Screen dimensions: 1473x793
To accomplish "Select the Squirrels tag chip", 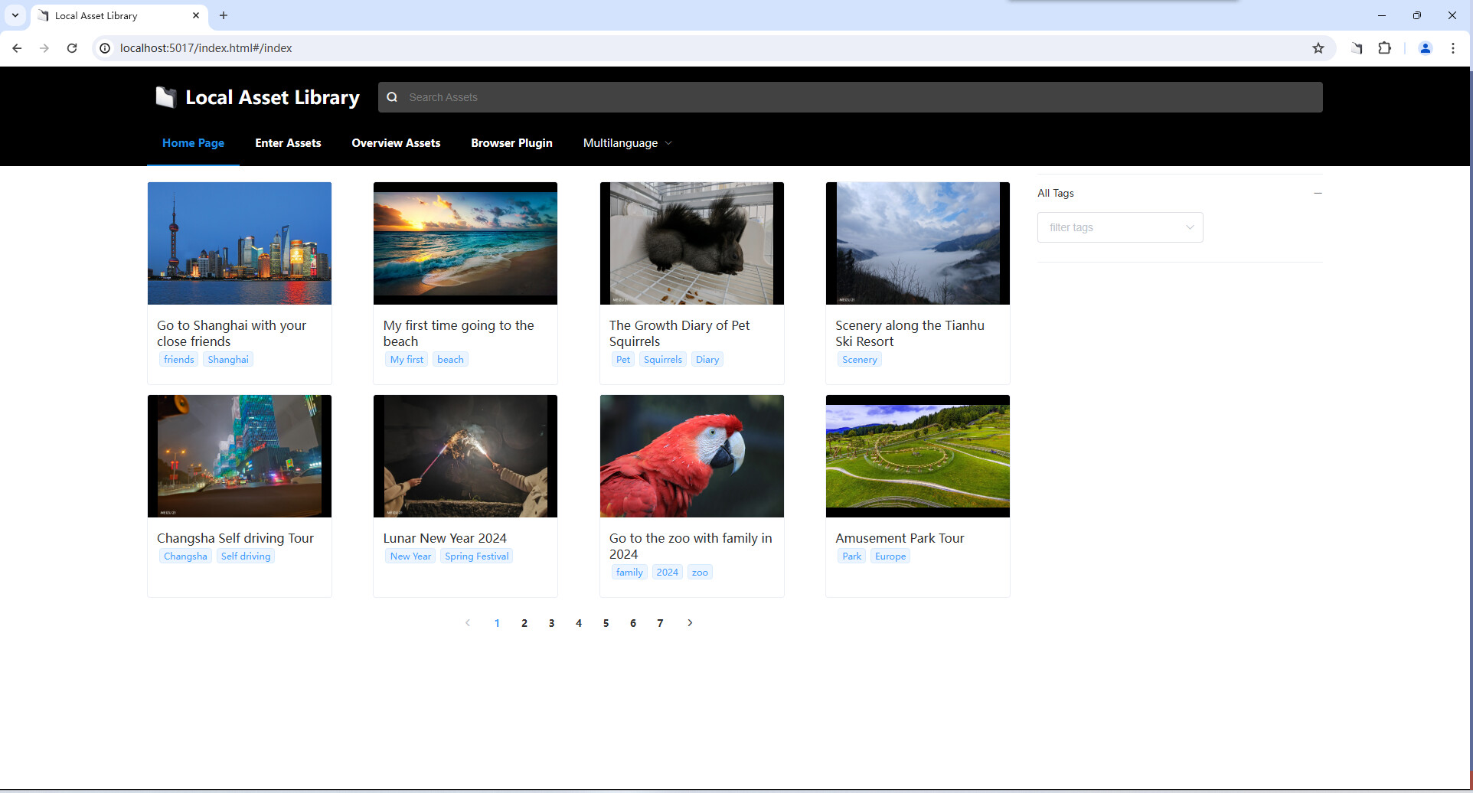I will [661, 359].
